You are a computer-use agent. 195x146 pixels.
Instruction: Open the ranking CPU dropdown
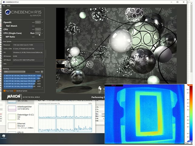click(14, 72)
